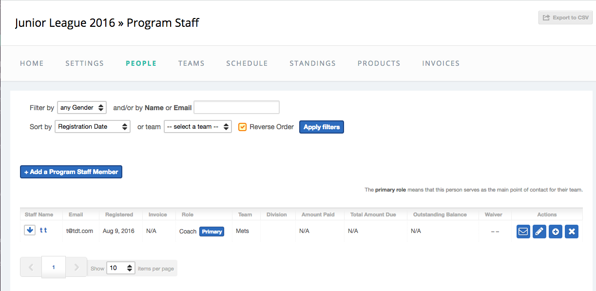Click the Export to CSV icon button
Viewport: 596px width, 291px height.
565,17
